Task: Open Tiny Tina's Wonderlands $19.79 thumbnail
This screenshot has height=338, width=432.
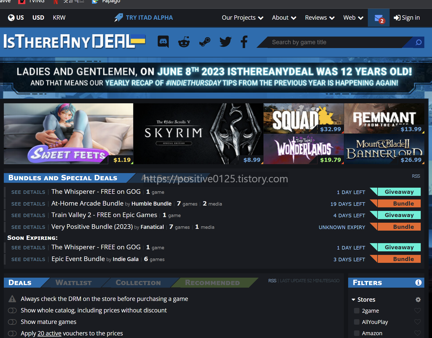Action: (x=304, y=149)
